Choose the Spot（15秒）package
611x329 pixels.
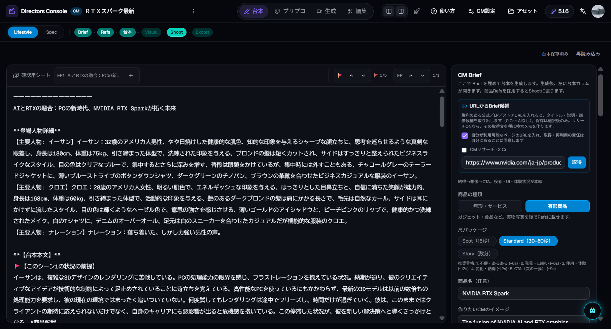(x=477, y=241)
